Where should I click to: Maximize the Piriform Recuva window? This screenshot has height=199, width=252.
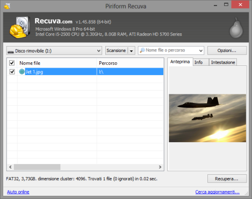click(x=226, y=5)
